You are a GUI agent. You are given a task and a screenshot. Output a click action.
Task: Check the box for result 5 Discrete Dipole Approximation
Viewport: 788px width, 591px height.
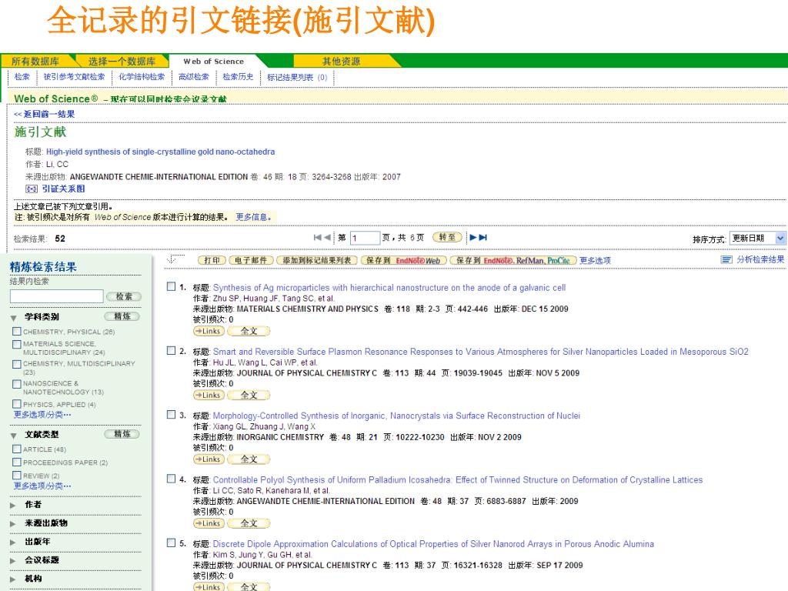172,543
